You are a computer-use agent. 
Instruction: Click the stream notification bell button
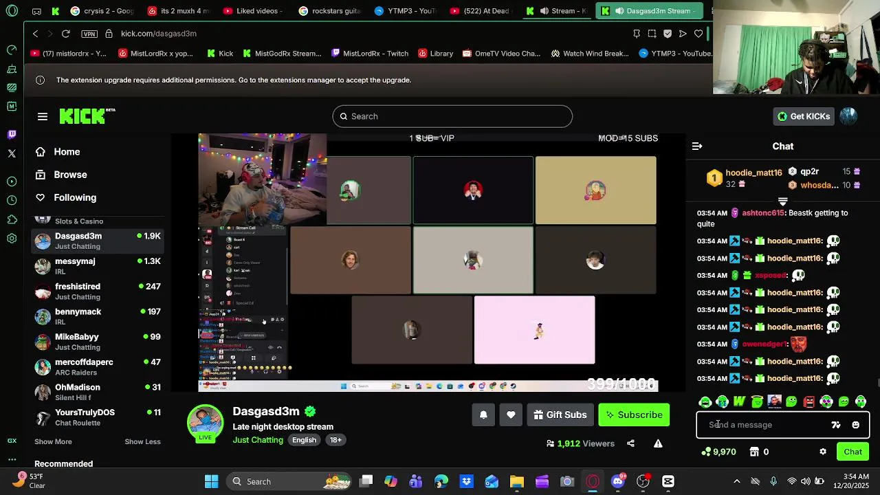click(483, 415)
